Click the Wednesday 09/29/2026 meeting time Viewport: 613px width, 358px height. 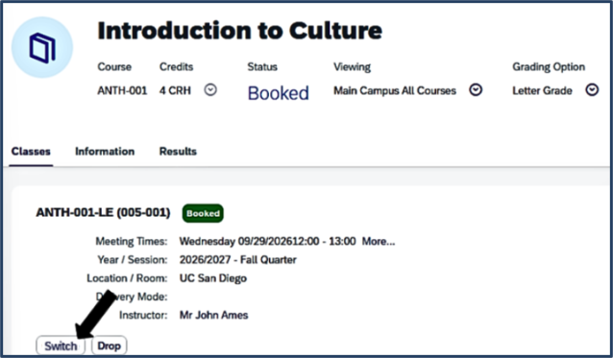coord(267,241)
